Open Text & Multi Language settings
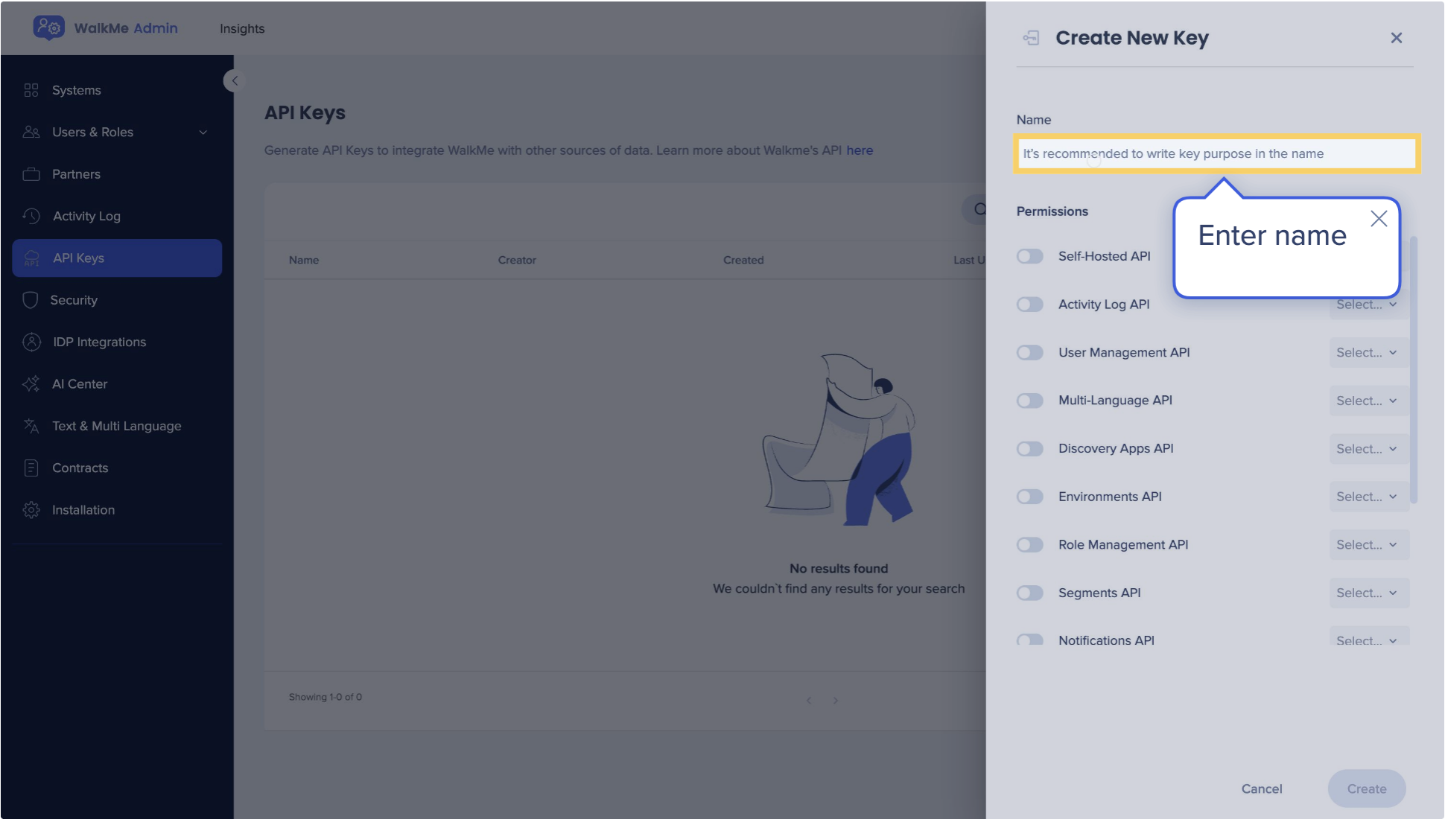Screen dimensions: 1445x819 click(117, 426)
